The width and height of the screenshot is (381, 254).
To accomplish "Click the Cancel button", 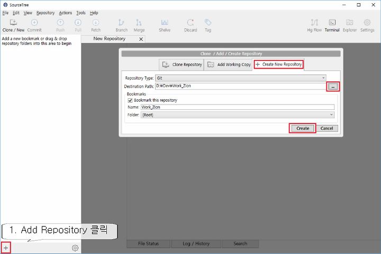I will (326, 128).
